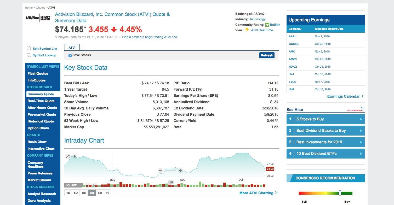394x205 pixels.
Task: Select the ATVI tab
Action: coord(72,48)
